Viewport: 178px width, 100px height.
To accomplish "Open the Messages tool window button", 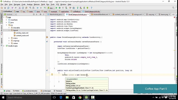I will click(46, 91).
